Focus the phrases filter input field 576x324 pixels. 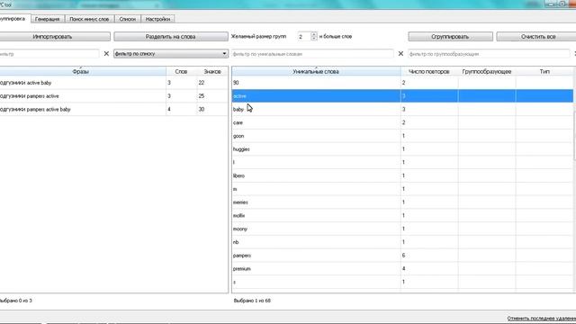pyautogui.click(x=49, y=54)
